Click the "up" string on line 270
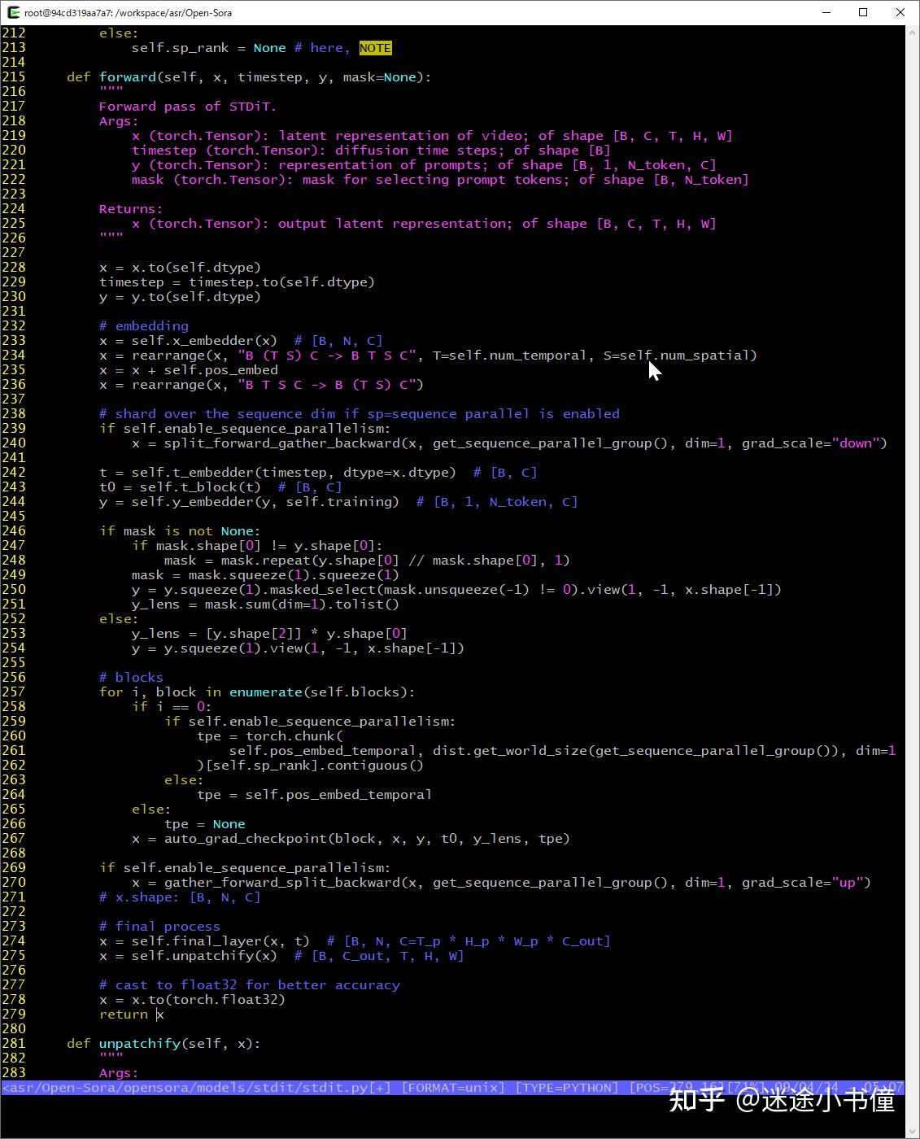 [847, 883]
